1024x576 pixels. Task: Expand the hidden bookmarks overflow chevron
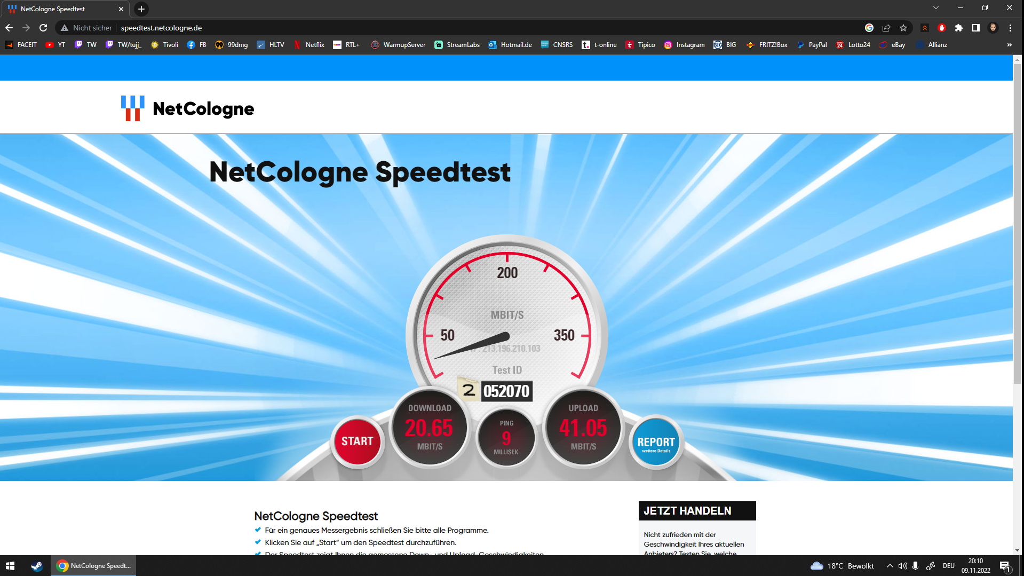point(1010,45)
